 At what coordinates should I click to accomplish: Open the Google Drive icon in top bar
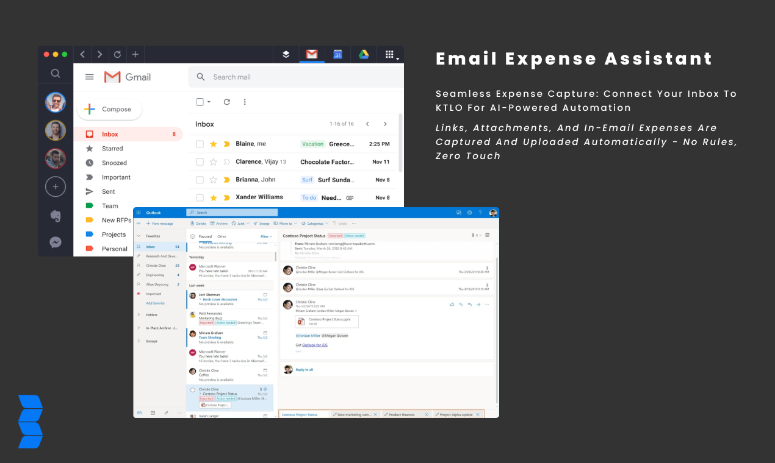pyautogui.click(x=363, y=54)
